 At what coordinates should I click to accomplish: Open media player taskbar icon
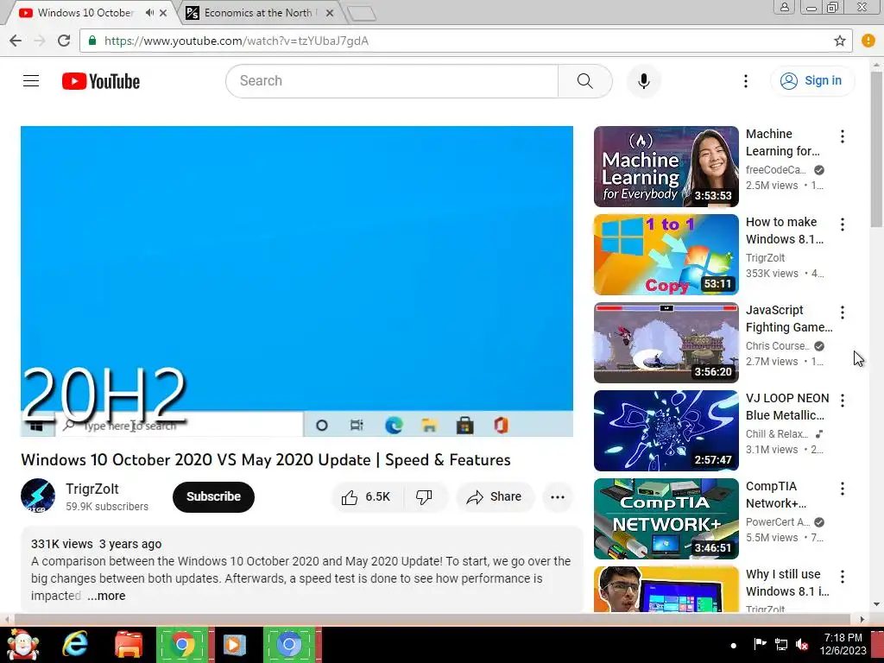[x=235, y=644]
